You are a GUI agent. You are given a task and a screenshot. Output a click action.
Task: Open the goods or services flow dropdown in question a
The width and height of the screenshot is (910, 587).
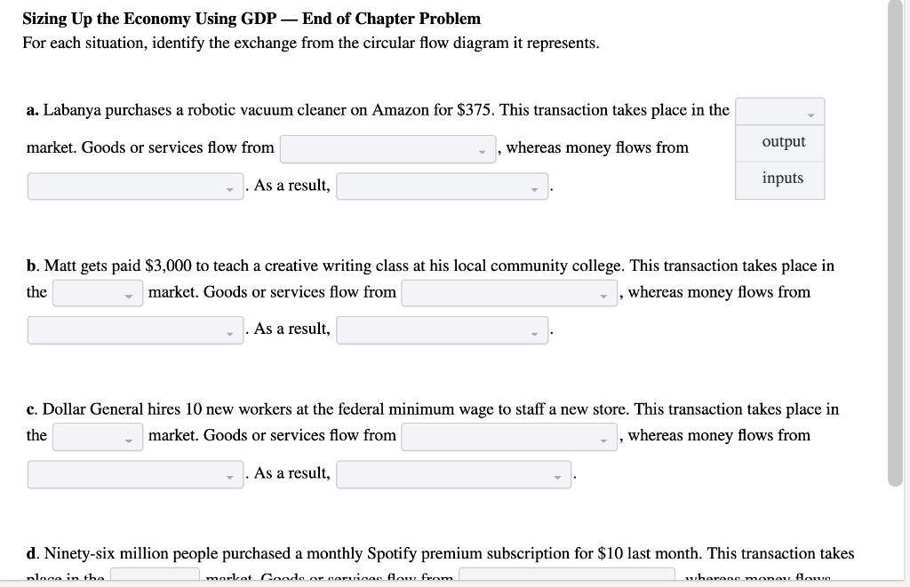pyautogui.click(x=387, y=148)
